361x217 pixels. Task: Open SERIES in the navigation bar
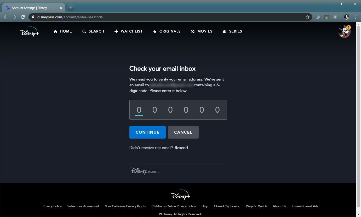(232, 31)
